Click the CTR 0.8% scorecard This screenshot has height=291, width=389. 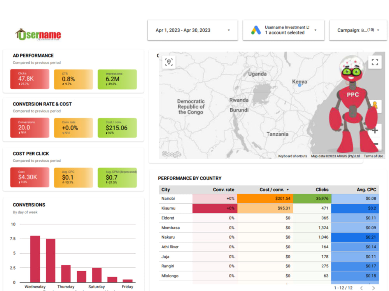[74, 79]
